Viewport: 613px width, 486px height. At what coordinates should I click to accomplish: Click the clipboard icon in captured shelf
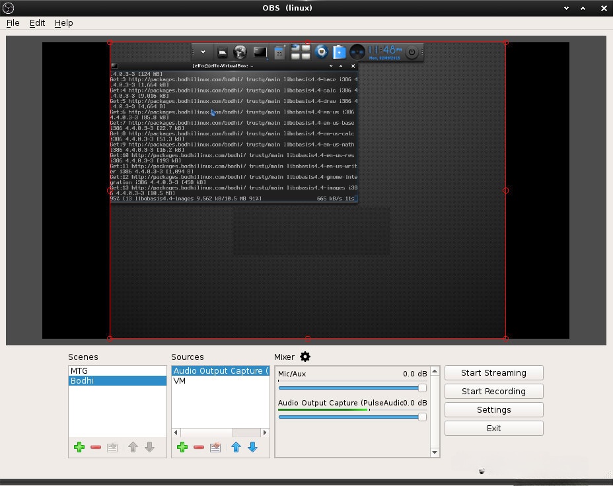(x=339, y=52)
